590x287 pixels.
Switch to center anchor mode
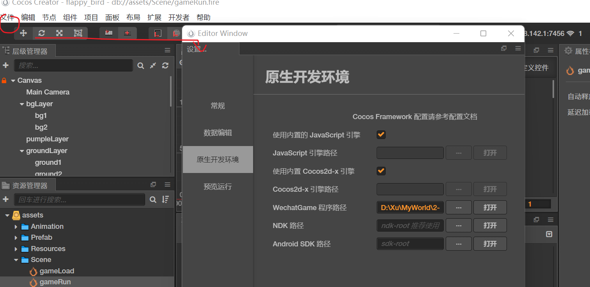128,33
